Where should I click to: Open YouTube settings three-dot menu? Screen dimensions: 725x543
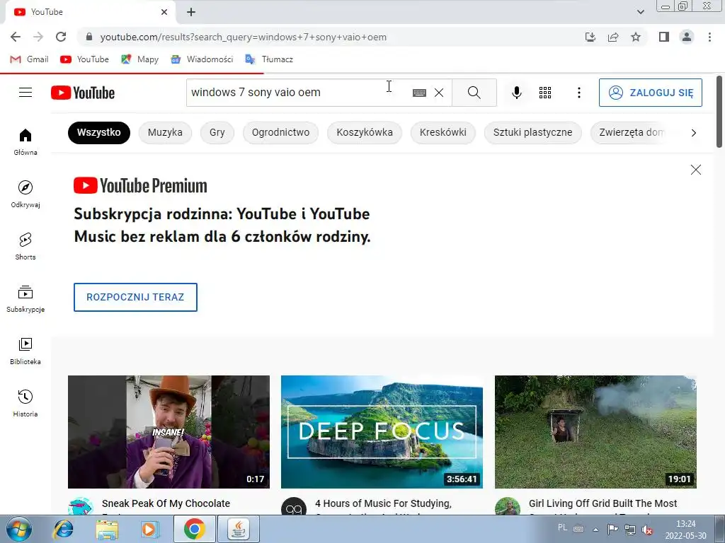coord(578,93)
